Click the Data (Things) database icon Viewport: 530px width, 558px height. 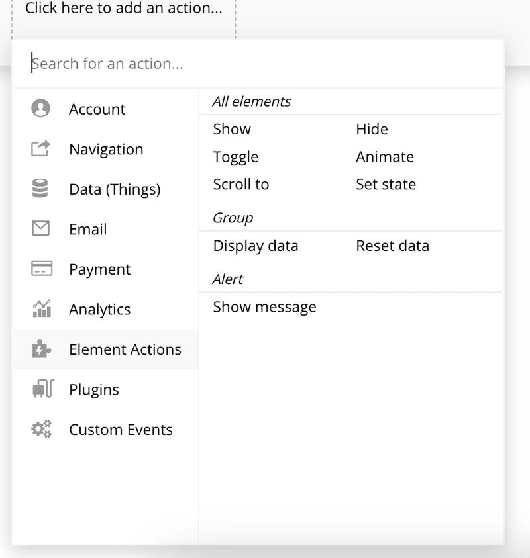[40, 188]
